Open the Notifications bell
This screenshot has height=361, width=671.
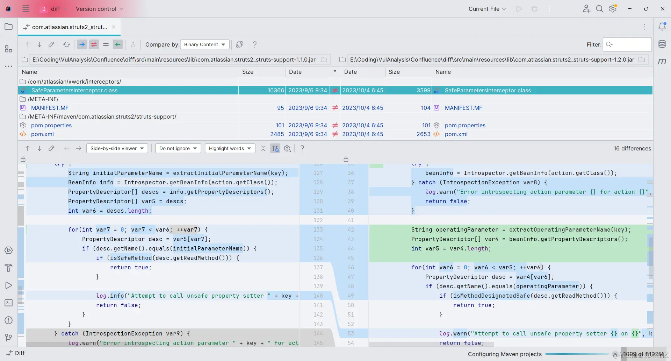[x=662, y=27]
